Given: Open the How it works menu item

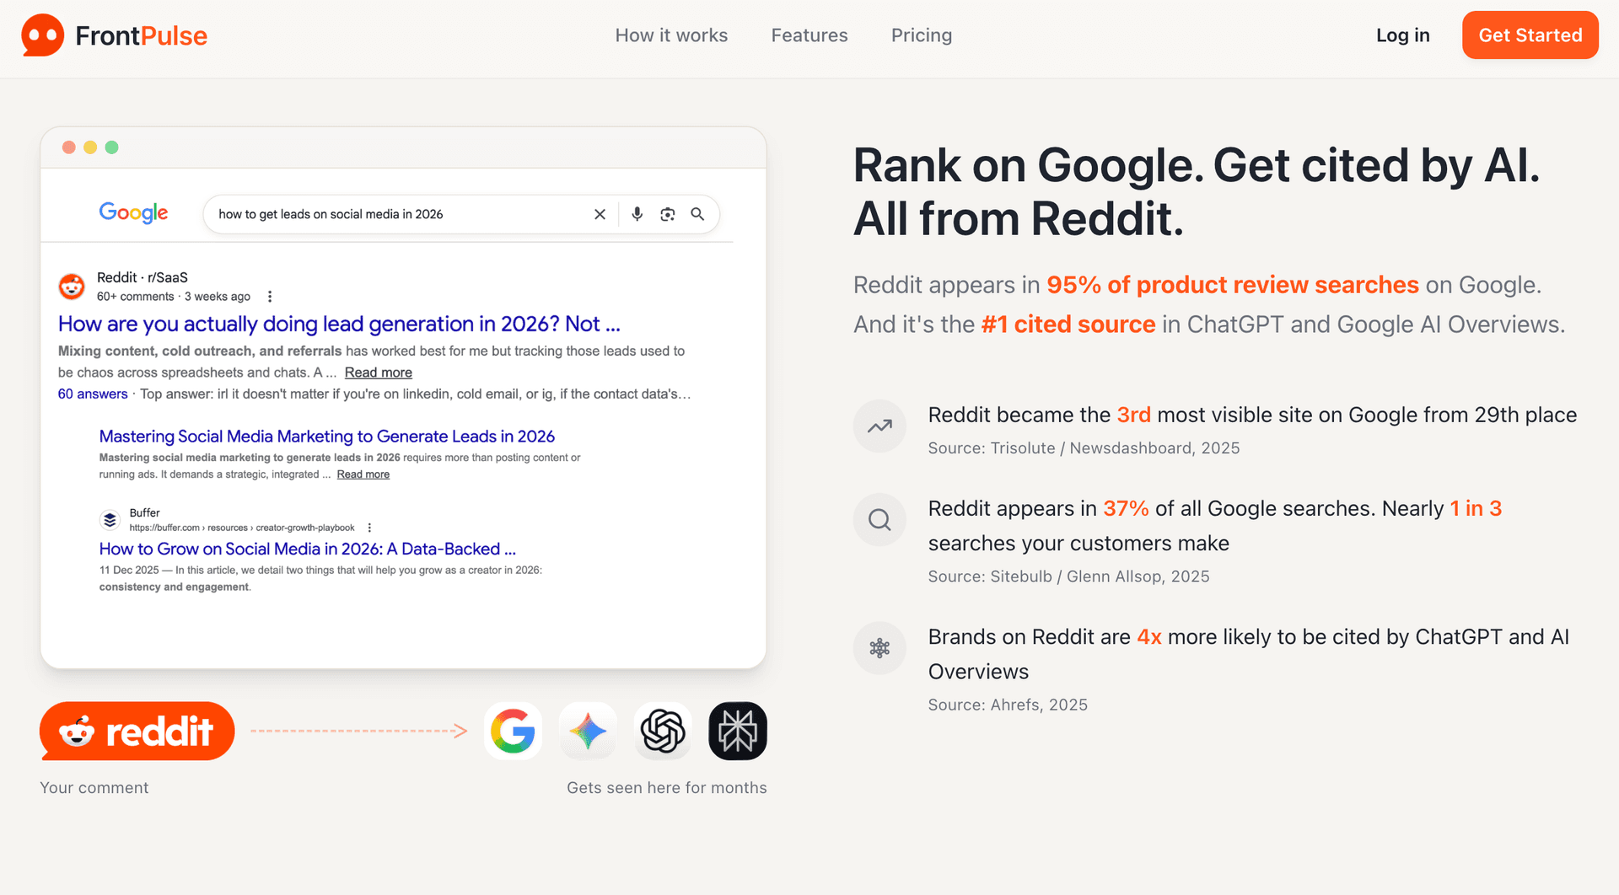Looking at the screenshot, I should click(x=671, y=35).
